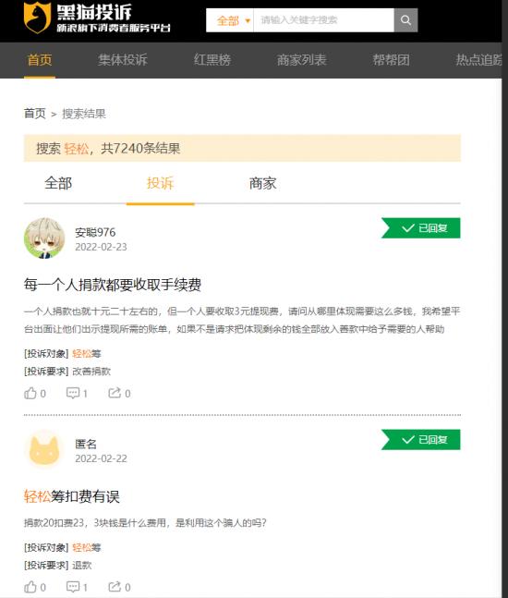The width and height of the screenshot is (508, 598).
Task: Click the magnifier search button
Action: tap(405, 19)
